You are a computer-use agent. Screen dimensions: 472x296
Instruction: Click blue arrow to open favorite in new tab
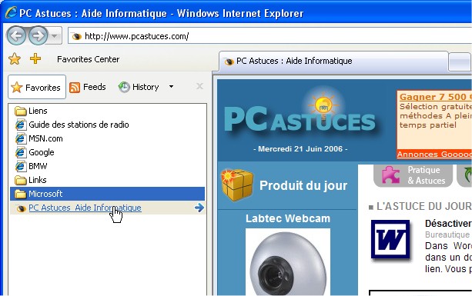[199, 208]
